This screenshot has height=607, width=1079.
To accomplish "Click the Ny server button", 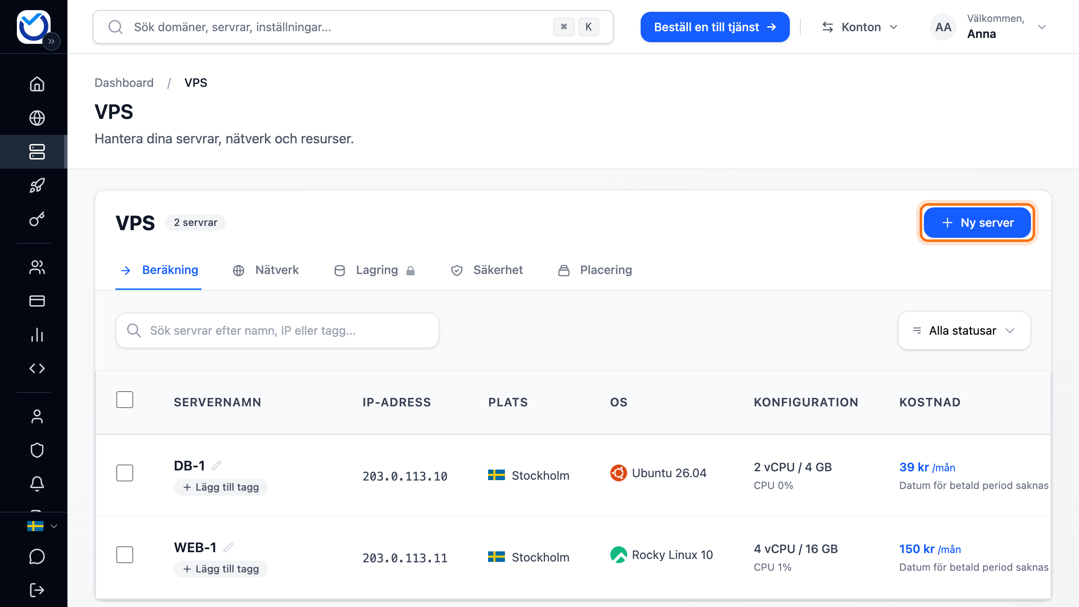I will pyautogui.click(x=977, y=223).
